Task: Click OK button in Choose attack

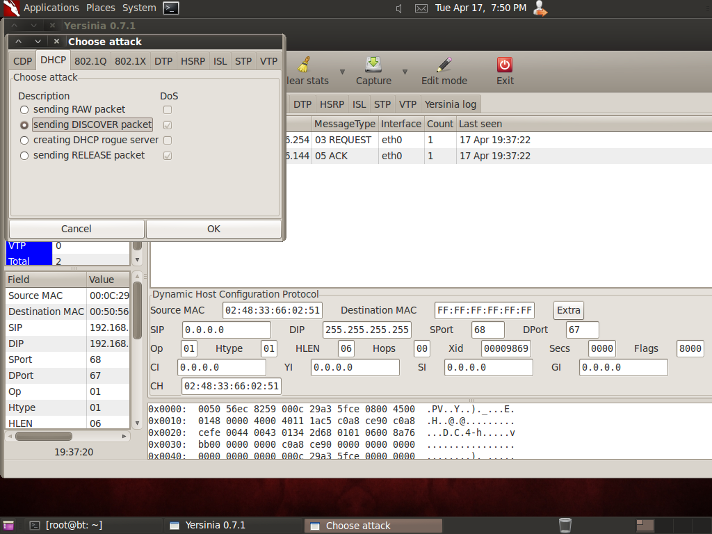Action: [213, 229]
